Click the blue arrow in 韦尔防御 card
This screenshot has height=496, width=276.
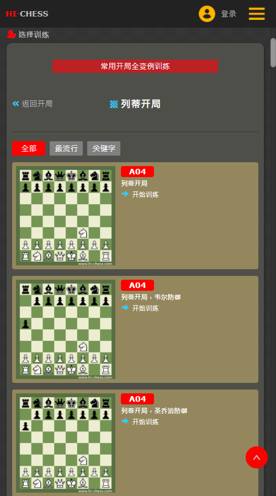click(x=125, y=307)
